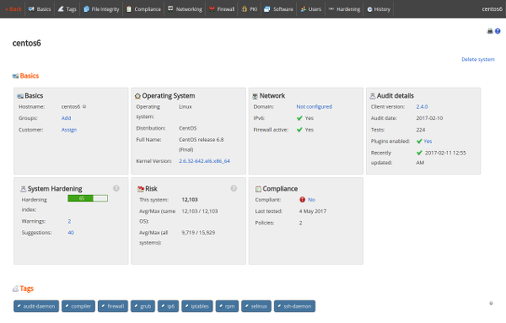Click the Delete system link

pos(477,59)
